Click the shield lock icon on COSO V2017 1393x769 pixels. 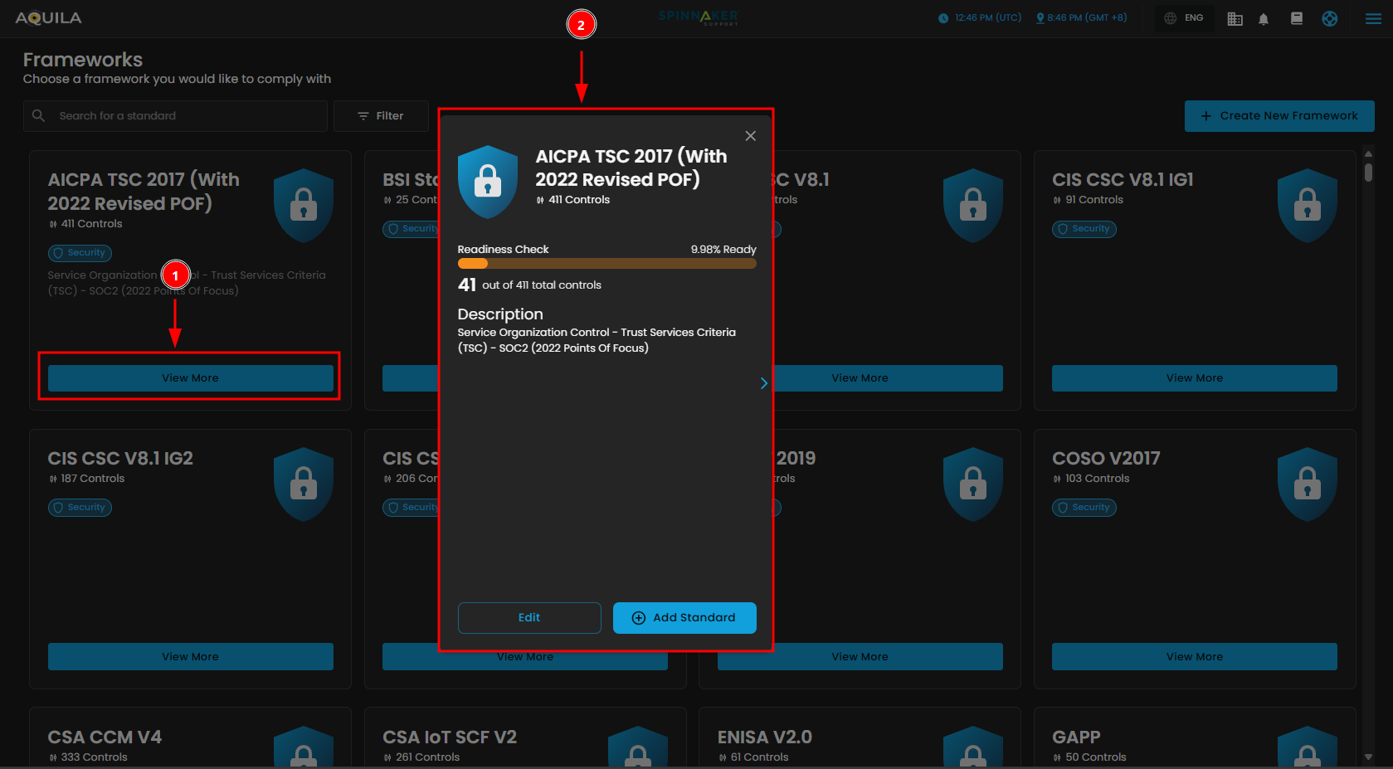point(1307,484)
